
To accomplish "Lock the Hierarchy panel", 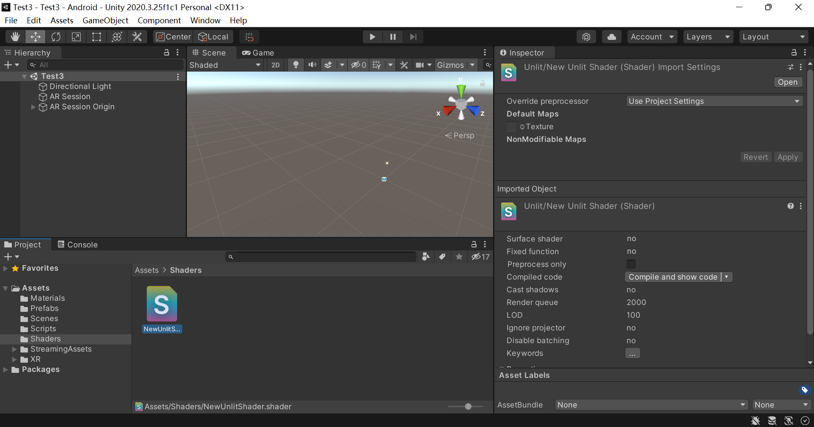I will [167, 53].
